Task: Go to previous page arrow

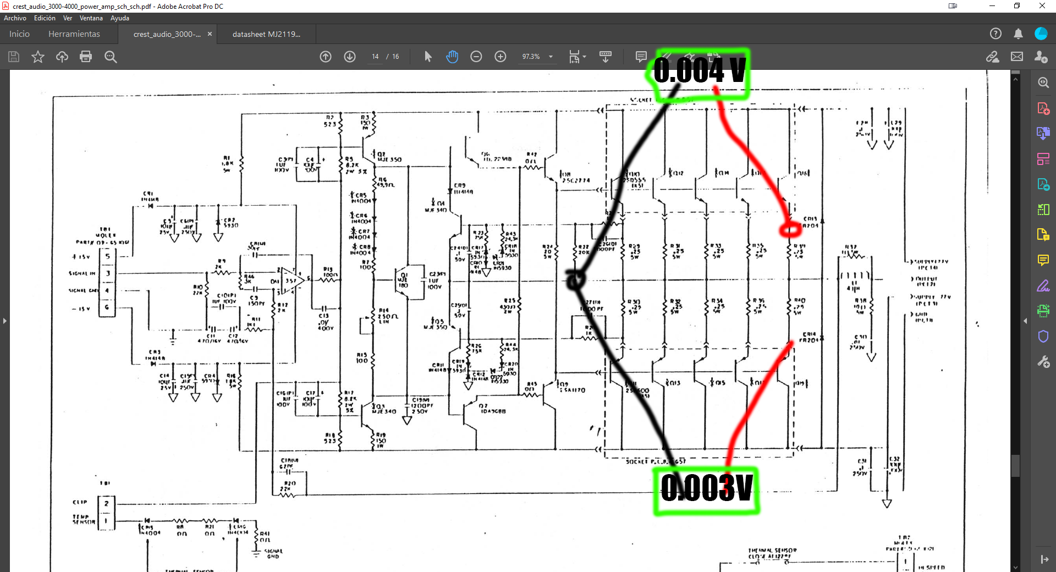Action: 326,57
